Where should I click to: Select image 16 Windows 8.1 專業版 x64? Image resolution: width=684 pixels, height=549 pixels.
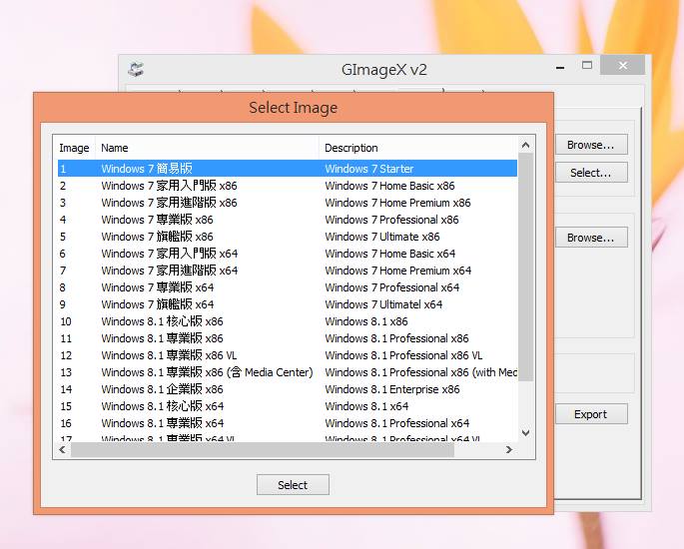[288, 424]
